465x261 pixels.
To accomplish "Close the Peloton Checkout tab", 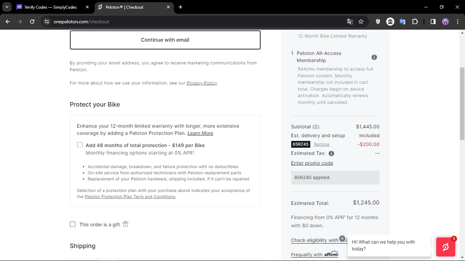I will pos(168,7).
